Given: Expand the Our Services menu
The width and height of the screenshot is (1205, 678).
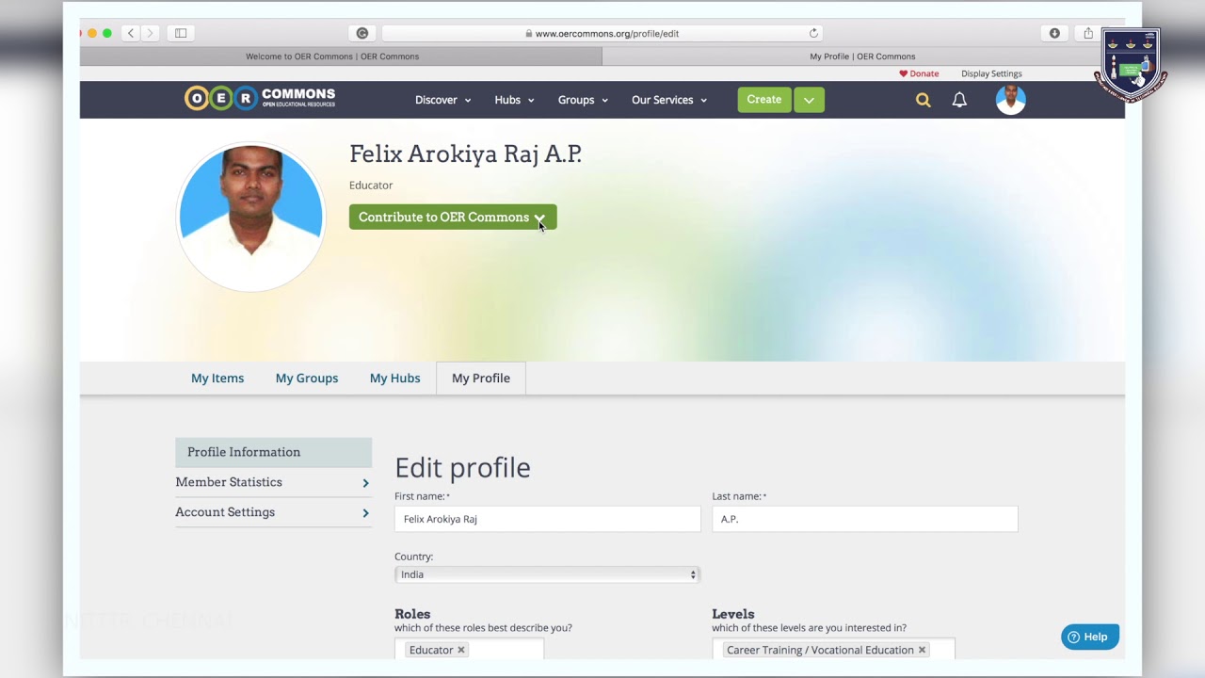Looking at the screenshot, I should (669, 100).
